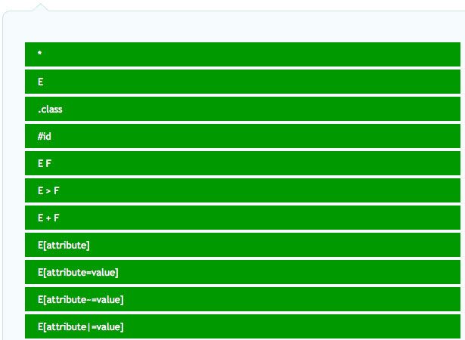The width and height of the screenshot is (465, 340).
Task: Click the tilde in E[attribute~=value]
Action: point(91,300)
